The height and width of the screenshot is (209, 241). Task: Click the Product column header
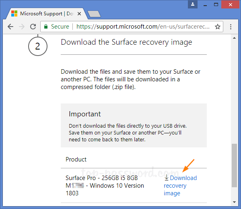click(x=76, y=159)
